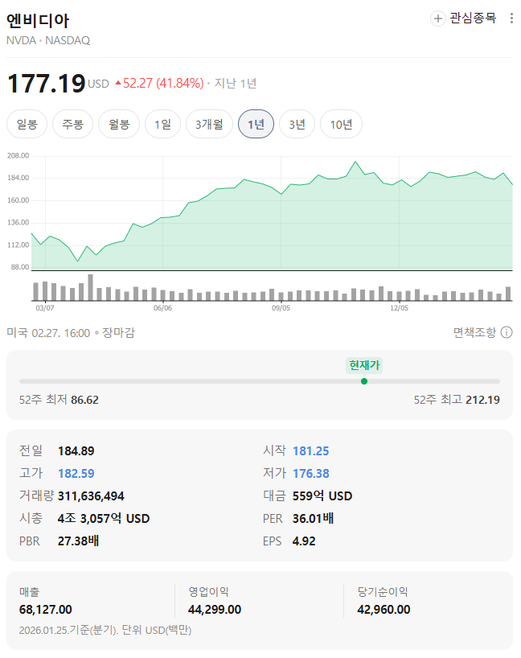The image size is (521, 658).
Task: Click the 03/07 date axis label
Action: (45, 308)
